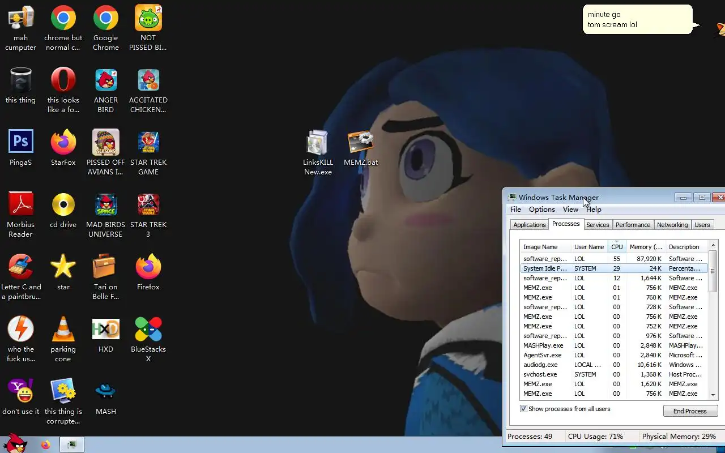This screenshot has height=453, width=725.
Task: Select 'this thing is corrupte...' icon
Action: (63, 402)
